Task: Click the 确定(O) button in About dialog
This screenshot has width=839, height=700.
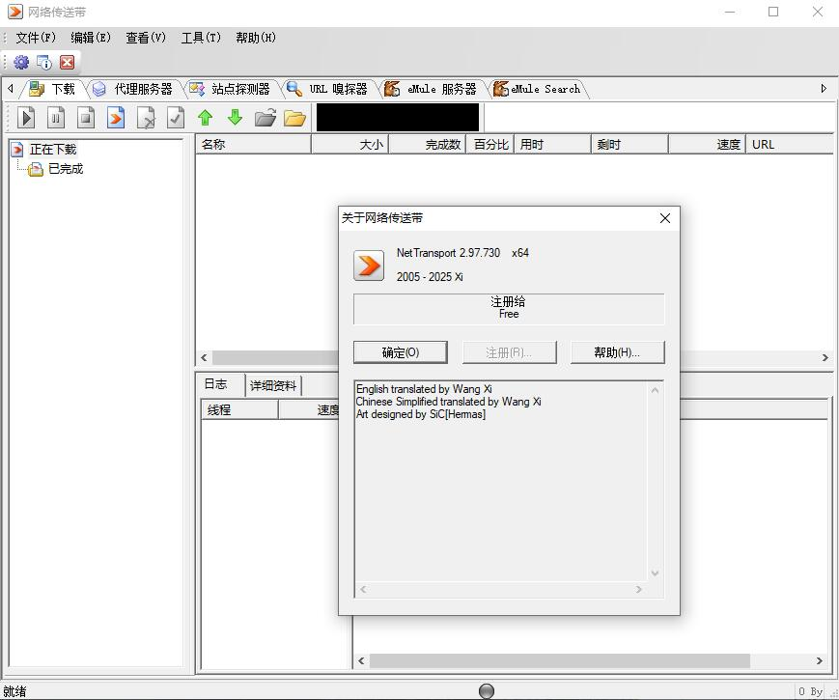Action: 400,352
